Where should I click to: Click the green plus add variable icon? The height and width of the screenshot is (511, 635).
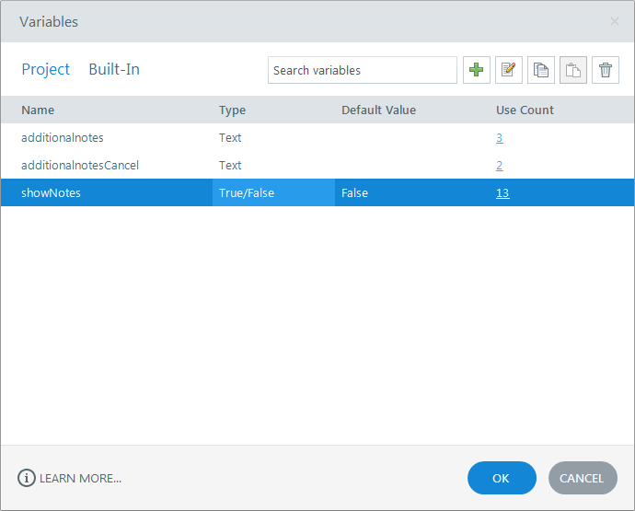pos(477,70)
